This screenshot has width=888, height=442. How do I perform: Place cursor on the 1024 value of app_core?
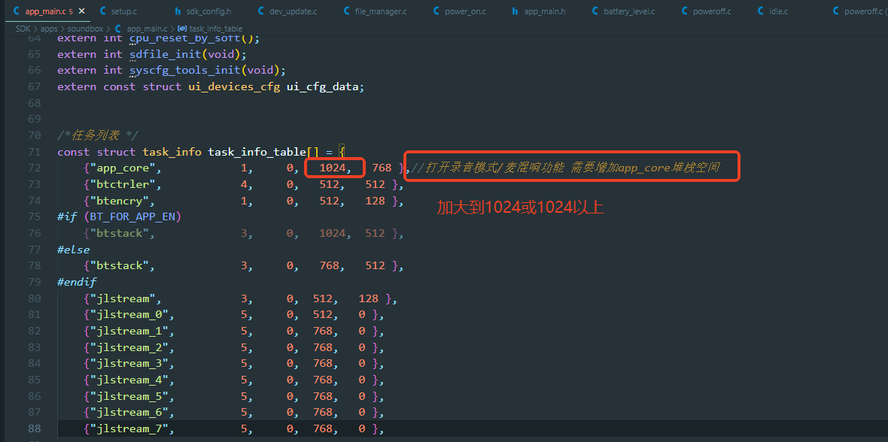[334, 168]
